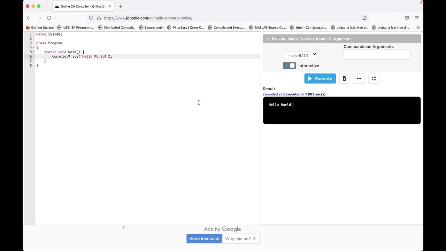The image size is (446, 251).
Task: Click the browser forward arrow
Action: (x=39, y=18)
